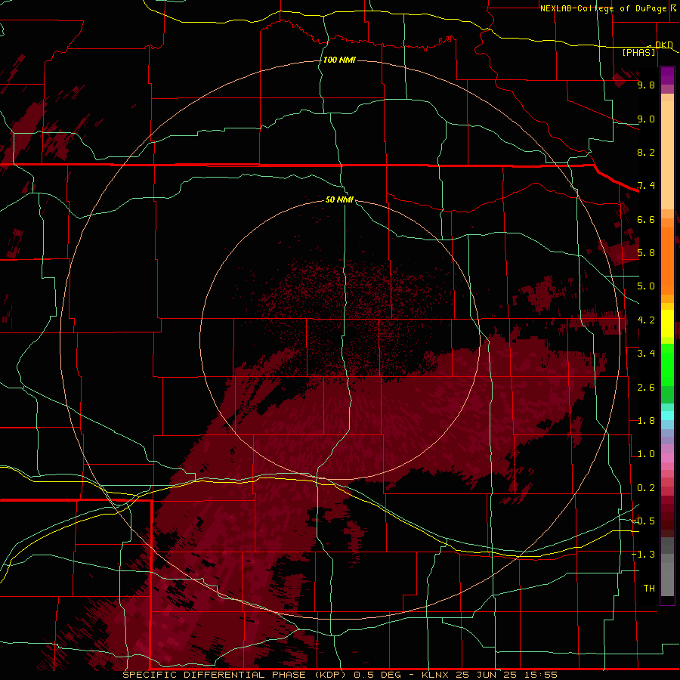Click the 5.8 value on the scale

646,253
